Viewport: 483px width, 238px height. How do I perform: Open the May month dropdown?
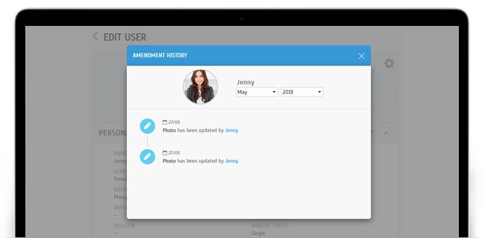pos(257,92)
